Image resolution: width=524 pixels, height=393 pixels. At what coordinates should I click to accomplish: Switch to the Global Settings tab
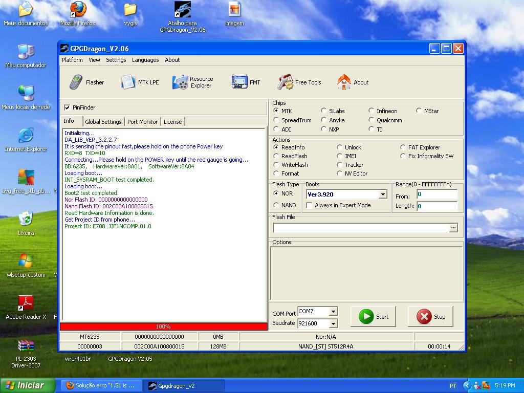pos(103,122)
